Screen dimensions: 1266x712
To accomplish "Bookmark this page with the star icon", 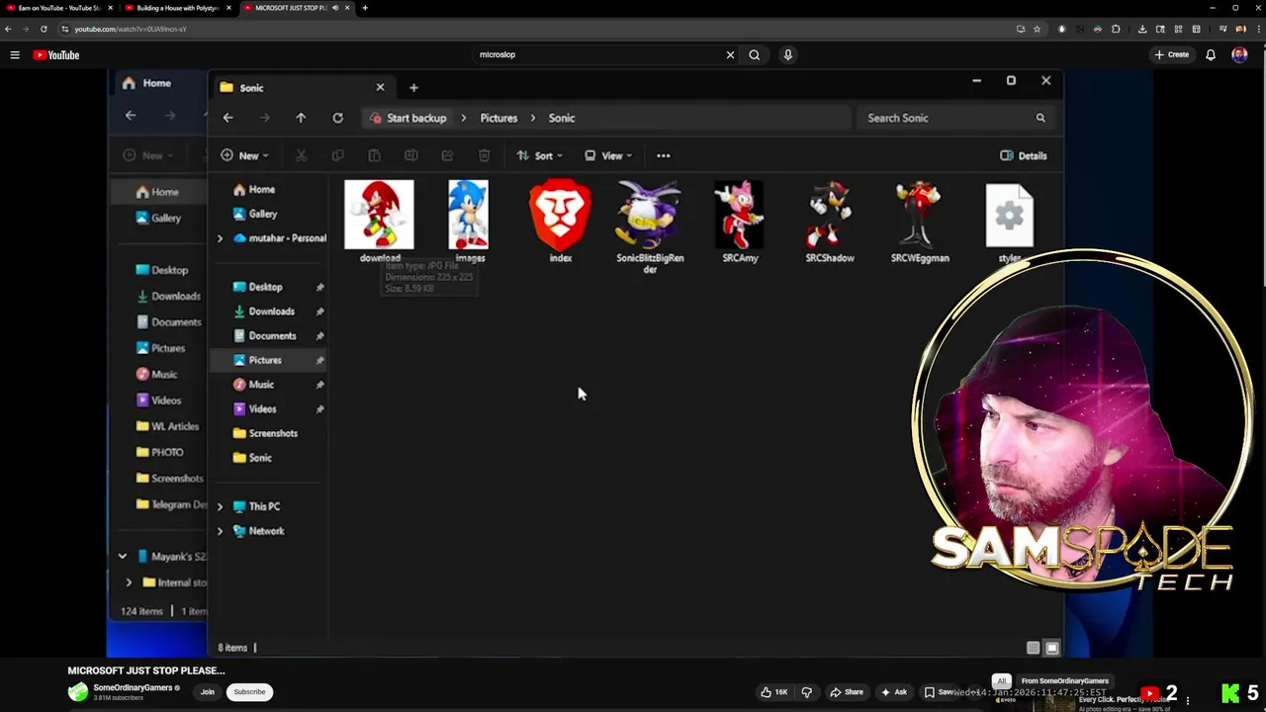I will pyautogui.click(x=1037, y=29).
